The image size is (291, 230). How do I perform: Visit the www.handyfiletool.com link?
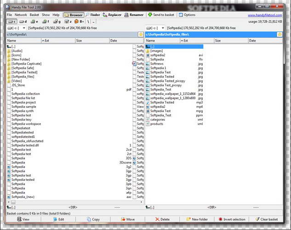tap(265, 15)
